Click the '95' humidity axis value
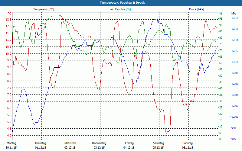 pos(221,19)
